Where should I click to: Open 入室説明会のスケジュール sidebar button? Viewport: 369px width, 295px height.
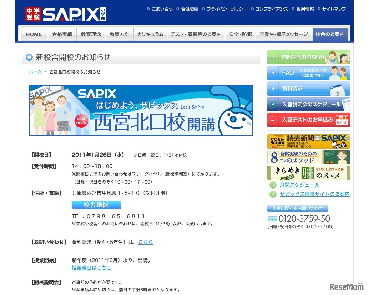(x=309, y=104)
